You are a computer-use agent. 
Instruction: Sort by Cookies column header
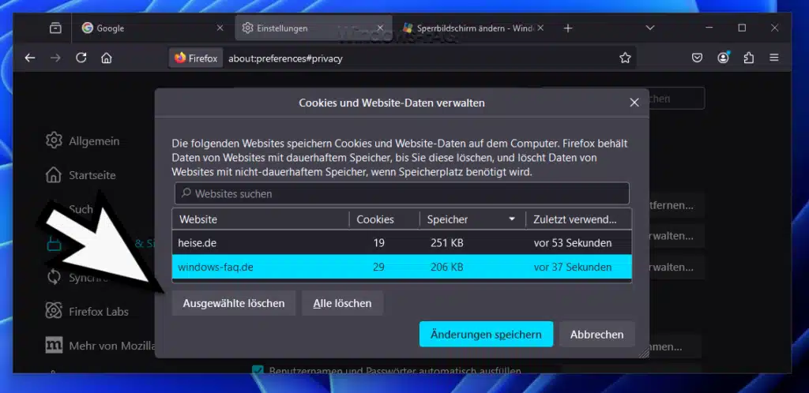click(x=385, y=219)
